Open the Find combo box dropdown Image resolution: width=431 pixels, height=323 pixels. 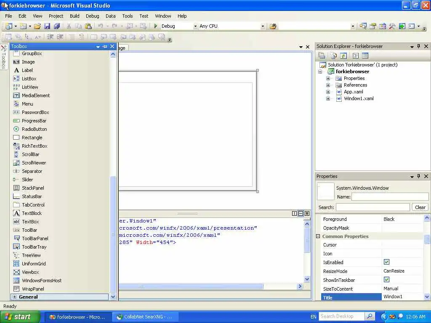point(353,26)
